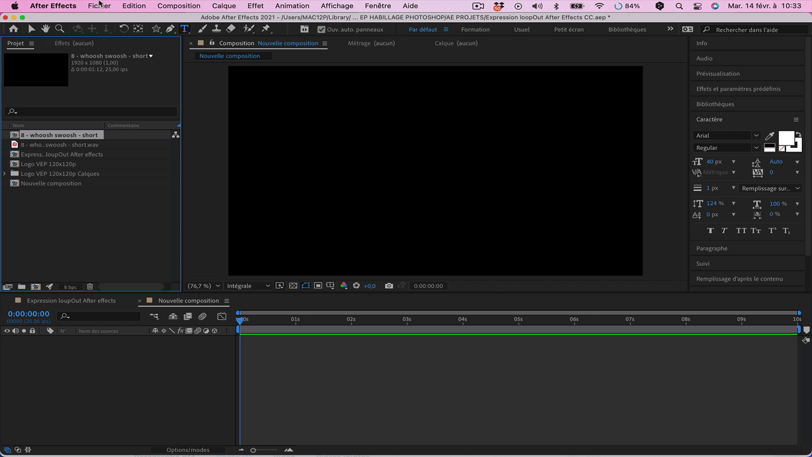Open the Prévisualisation panel
The height and width of the screenshot is (457, 812).
coord(717,74)
